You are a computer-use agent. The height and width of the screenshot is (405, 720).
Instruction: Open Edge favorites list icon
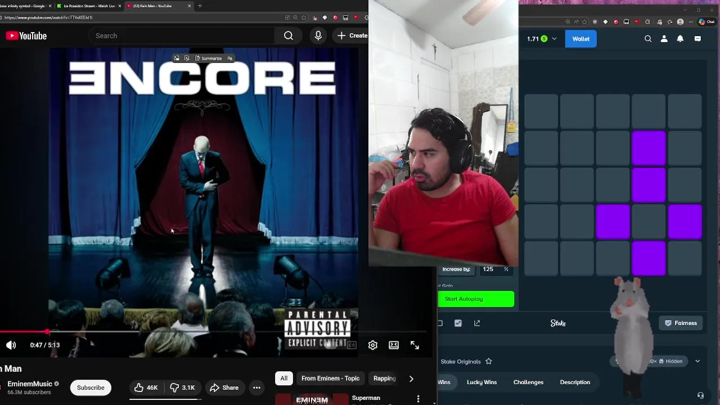669,22
